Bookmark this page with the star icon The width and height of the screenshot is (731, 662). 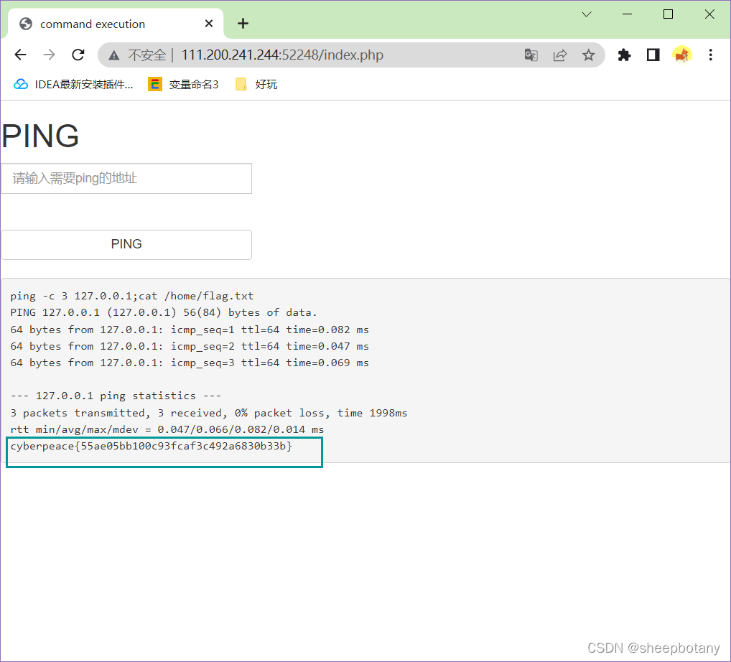(x=588, y=55)
